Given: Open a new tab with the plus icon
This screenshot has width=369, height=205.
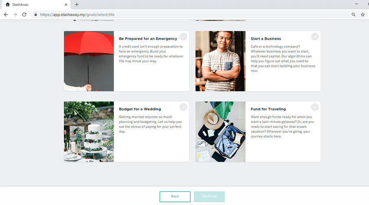Looking at the screenshot, I should [77, 4].
